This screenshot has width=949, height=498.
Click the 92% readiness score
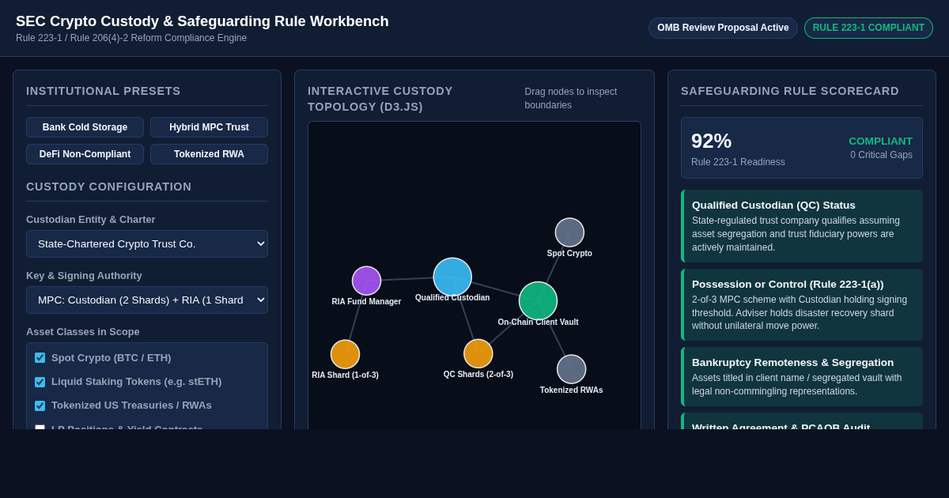point(711,141)
